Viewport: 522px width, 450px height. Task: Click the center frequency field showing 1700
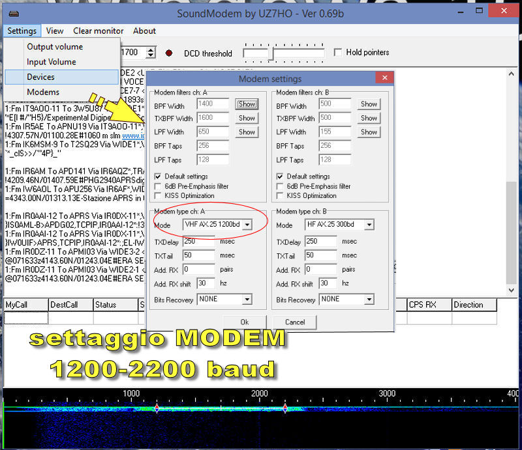click(133, 53)
